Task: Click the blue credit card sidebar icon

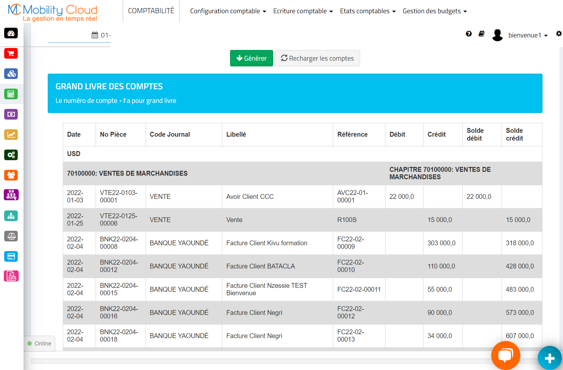Action: click(11, 257)
